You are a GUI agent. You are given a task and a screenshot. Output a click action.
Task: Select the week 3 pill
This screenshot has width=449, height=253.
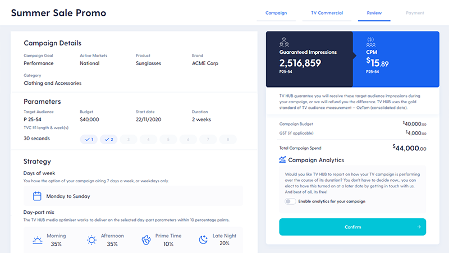(128, 139)
